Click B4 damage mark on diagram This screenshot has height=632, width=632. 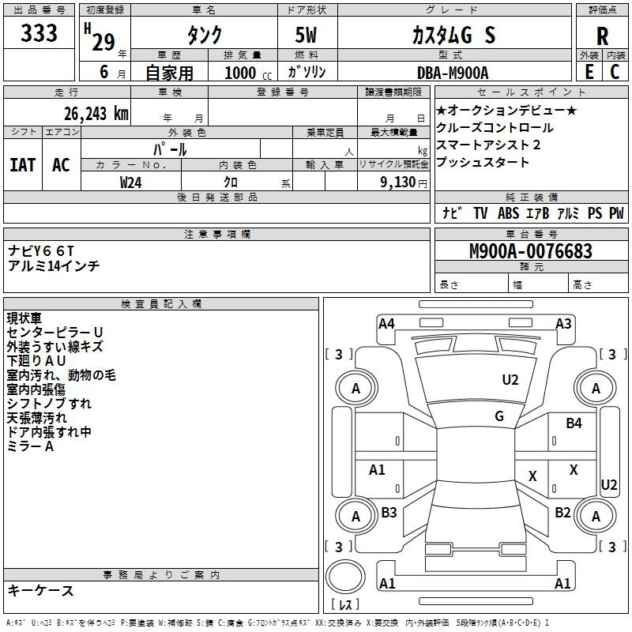pyautogui.click(x=574, y=423)
